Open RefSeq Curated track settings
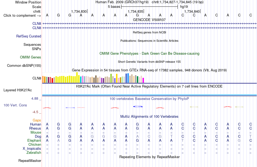 (x=29, y=36)
